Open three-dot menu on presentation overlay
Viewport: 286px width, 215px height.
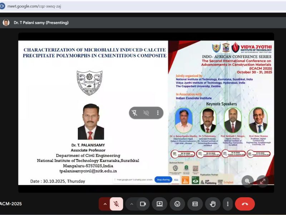(x=158, y=113)
